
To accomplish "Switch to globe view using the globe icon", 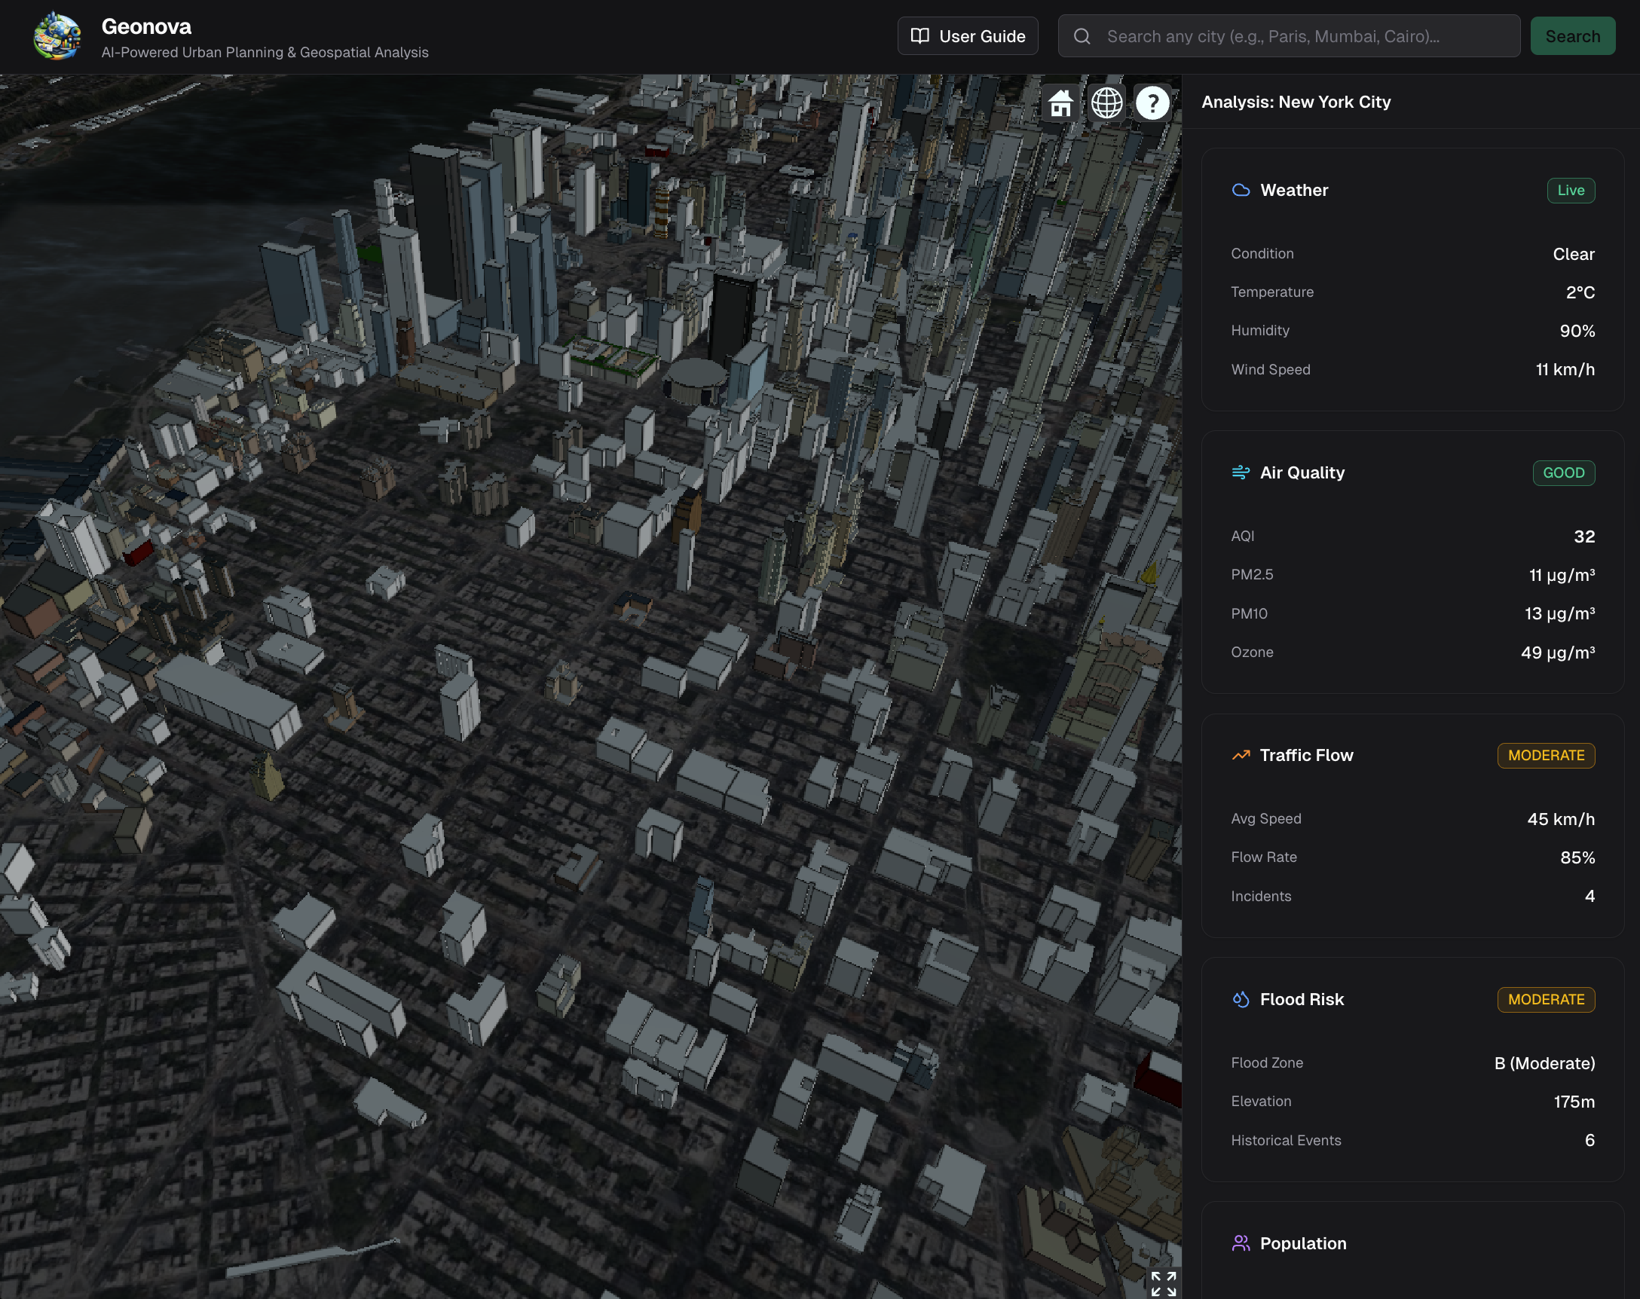I will click(1106, 102).
